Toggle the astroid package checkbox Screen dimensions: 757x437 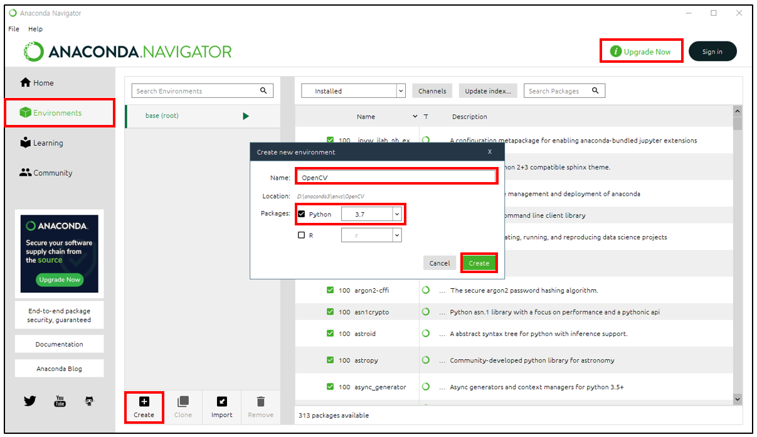click(330, 333)
